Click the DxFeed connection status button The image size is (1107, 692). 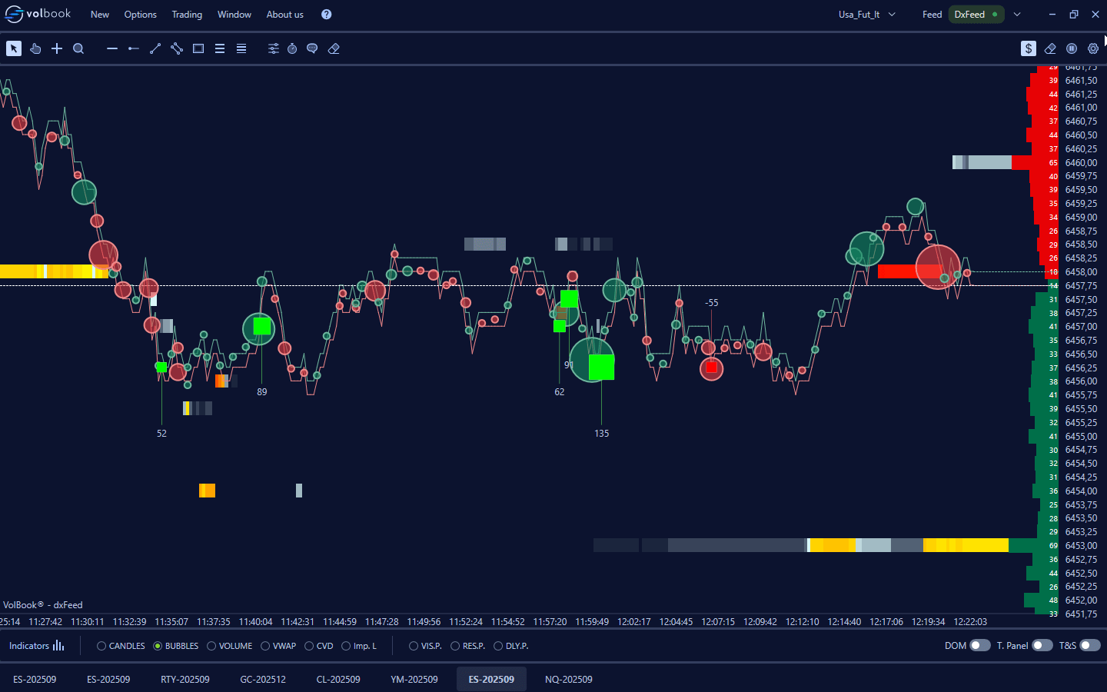pyautogui.click(x=976, y=15)
